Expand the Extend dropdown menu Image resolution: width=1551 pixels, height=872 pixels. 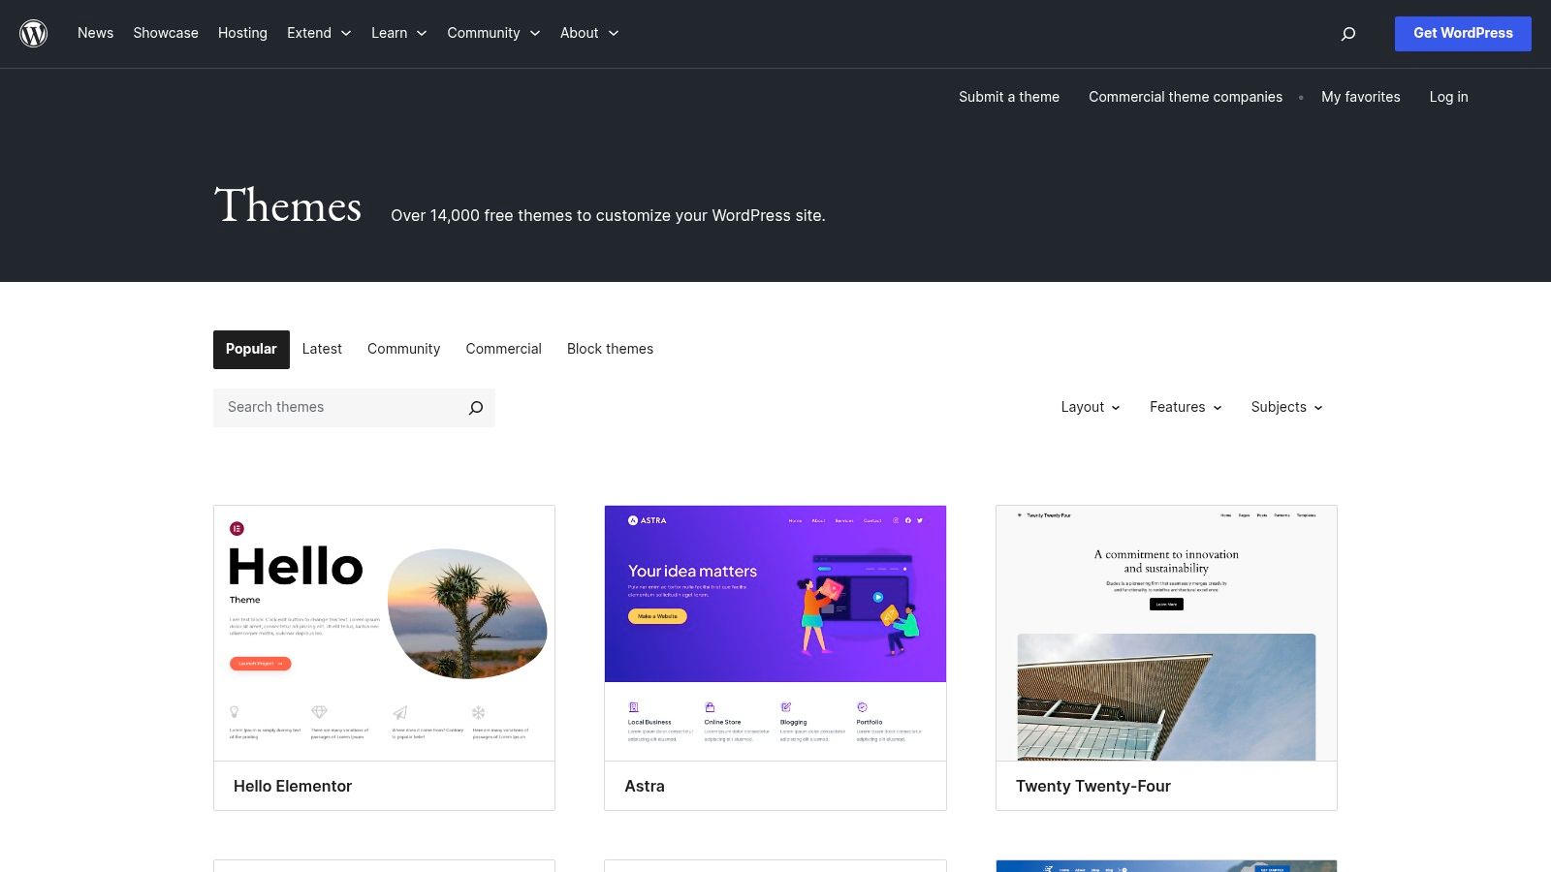[x=319, y=33]
